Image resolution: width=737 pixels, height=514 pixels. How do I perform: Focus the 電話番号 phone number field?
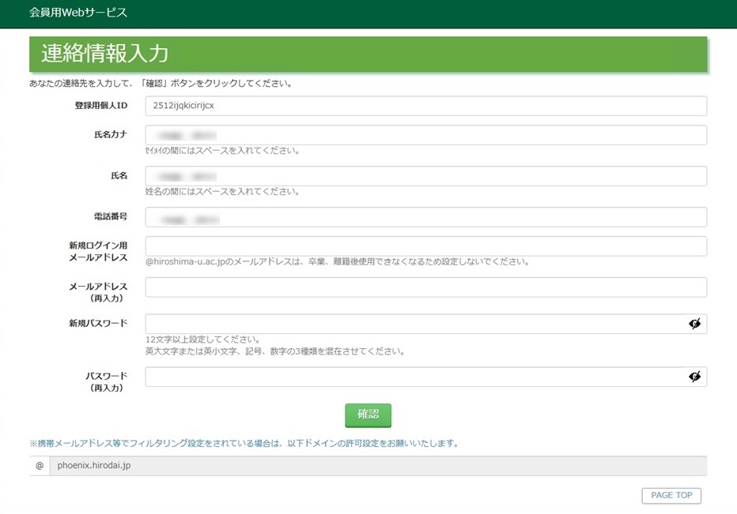pyautogui.click(x=425, y=217)
